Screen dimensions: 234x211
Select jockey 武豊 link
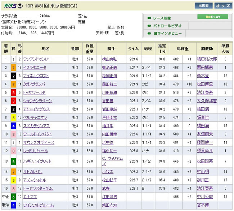(105, 188)
